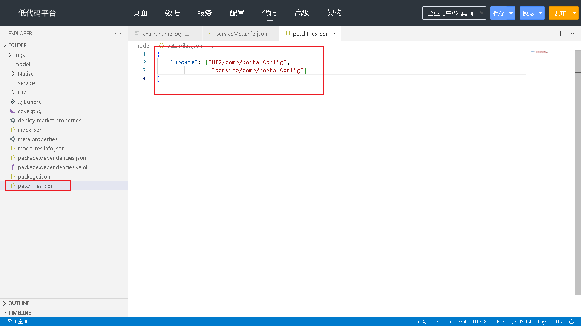581x326 pixels.
Task: Click Layout: US status item
Action: click(x=550, y=322)
